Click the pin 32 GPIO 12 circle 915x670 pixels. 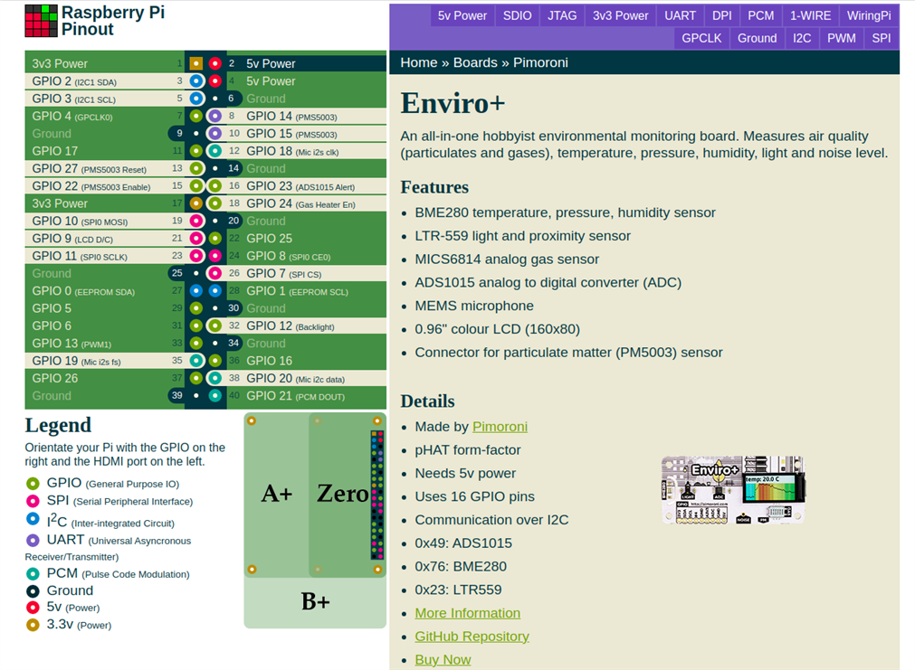click(x=215, y=326)
